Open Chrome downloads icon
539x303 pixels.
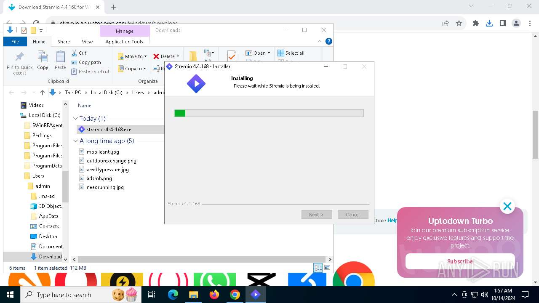(489, 24)
